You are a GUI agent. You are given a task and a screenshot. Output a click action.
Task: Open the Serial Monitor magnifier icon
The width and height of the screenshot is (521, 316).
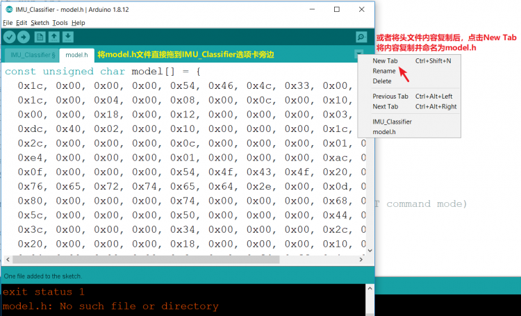361,37
